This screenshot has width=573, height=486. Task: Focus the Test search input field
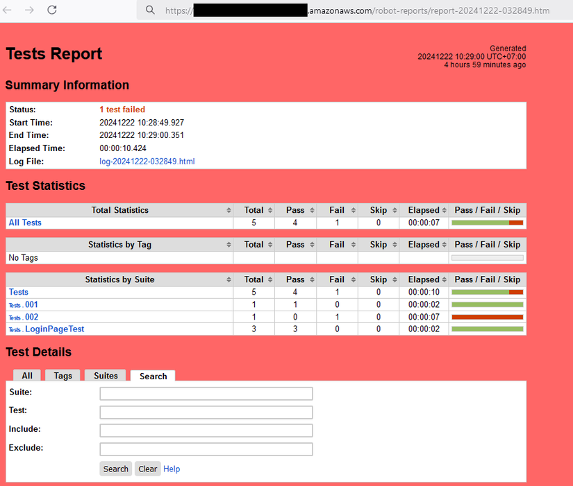point(206,413)
